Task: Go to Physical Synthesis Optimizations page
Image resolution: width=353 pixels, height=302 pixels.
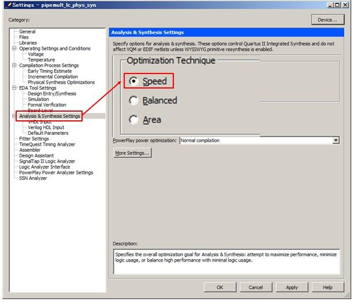Action: tap(61, 82)
